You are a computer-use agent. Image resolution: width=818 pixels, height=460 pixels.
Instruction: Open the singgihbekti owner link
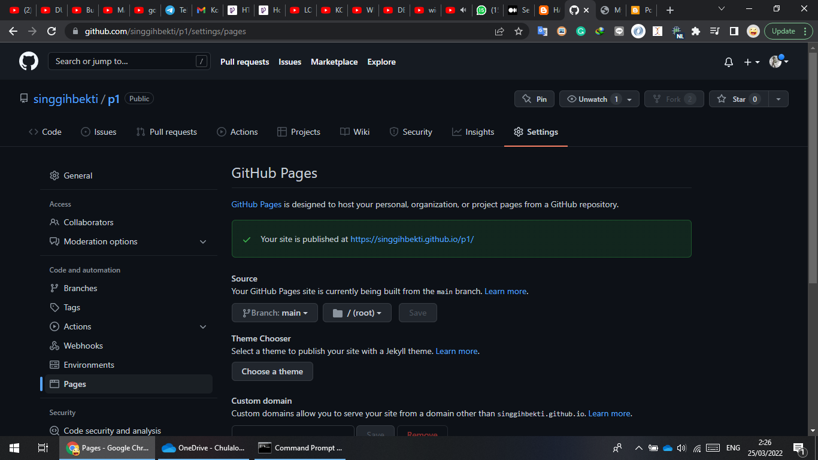pos(66,99)
